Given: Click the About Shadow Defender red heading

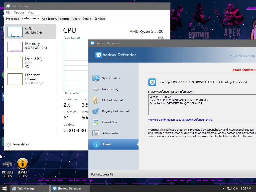Looking at the screenshot, I should (244, 70).
